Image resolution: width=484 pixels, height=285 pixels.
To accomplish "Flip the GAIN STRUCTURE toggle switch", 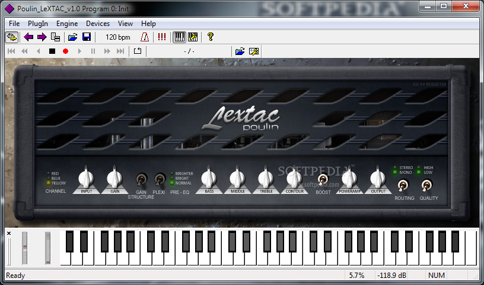I will point(141,179).
